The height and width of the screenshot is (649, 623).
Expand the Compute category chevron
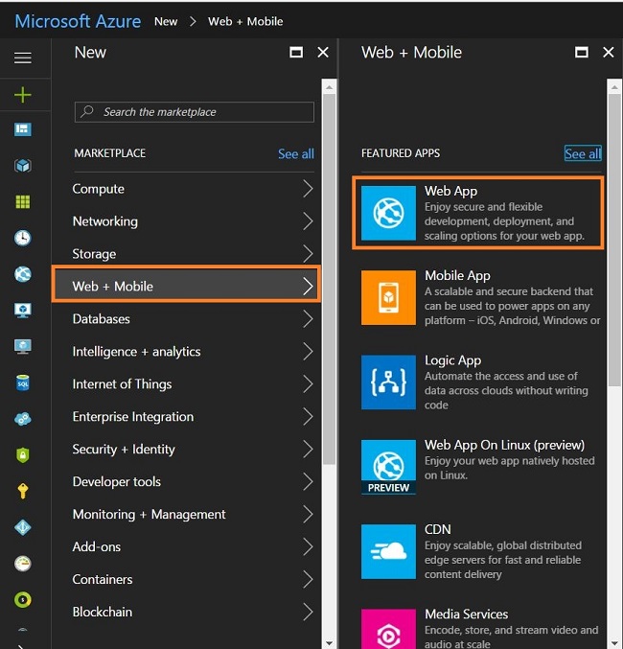click(x=308, y=189)
